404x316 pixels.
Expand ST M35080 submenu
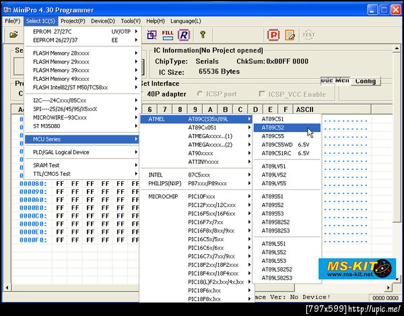(x=82, y=126)
